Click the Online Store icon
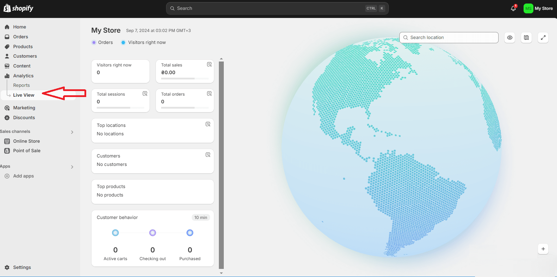 [x=7, y=141]
